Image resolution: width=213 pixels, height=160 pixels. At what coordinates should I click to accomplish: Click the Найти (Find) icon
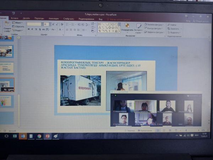[x=168, y=25]
